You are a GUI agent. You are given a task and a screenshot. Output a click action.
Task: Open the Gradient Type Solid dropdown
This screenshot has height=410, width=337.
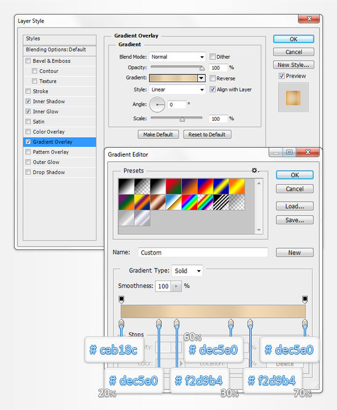(187, 271)
